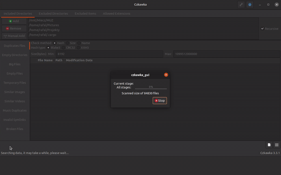Select Empty Directories mode
The image size is (281, 175).
click(x=15, y=55)
